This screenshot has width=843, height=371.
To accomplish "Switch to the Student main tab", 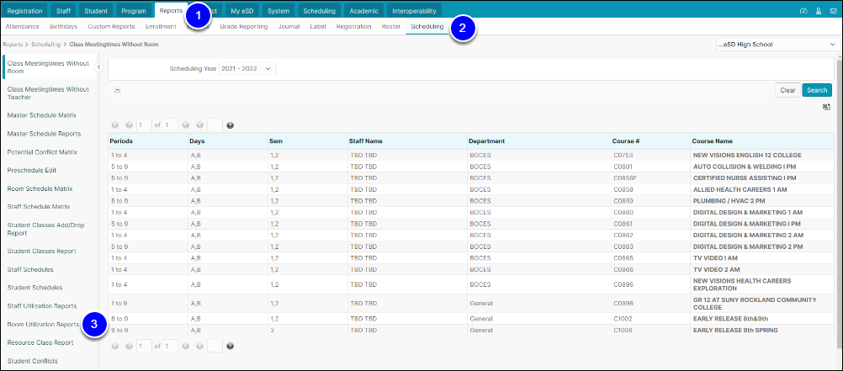I will (96, 11).
